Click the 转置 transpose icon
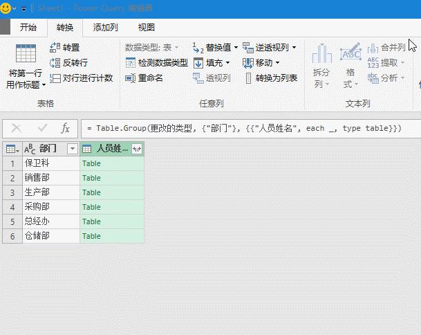Screen dimensions: 421x335 point(55,48)
